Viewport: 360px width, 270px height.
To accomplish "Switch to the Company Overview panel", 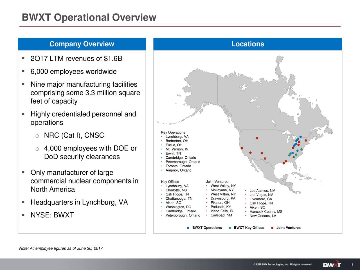I will [x=82, y=44].
